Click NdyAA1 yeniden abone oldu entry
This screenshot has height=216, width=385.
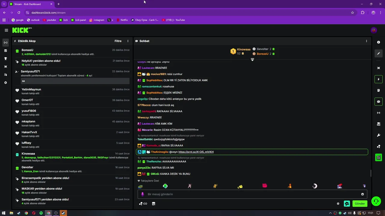(x=72, y=63)
